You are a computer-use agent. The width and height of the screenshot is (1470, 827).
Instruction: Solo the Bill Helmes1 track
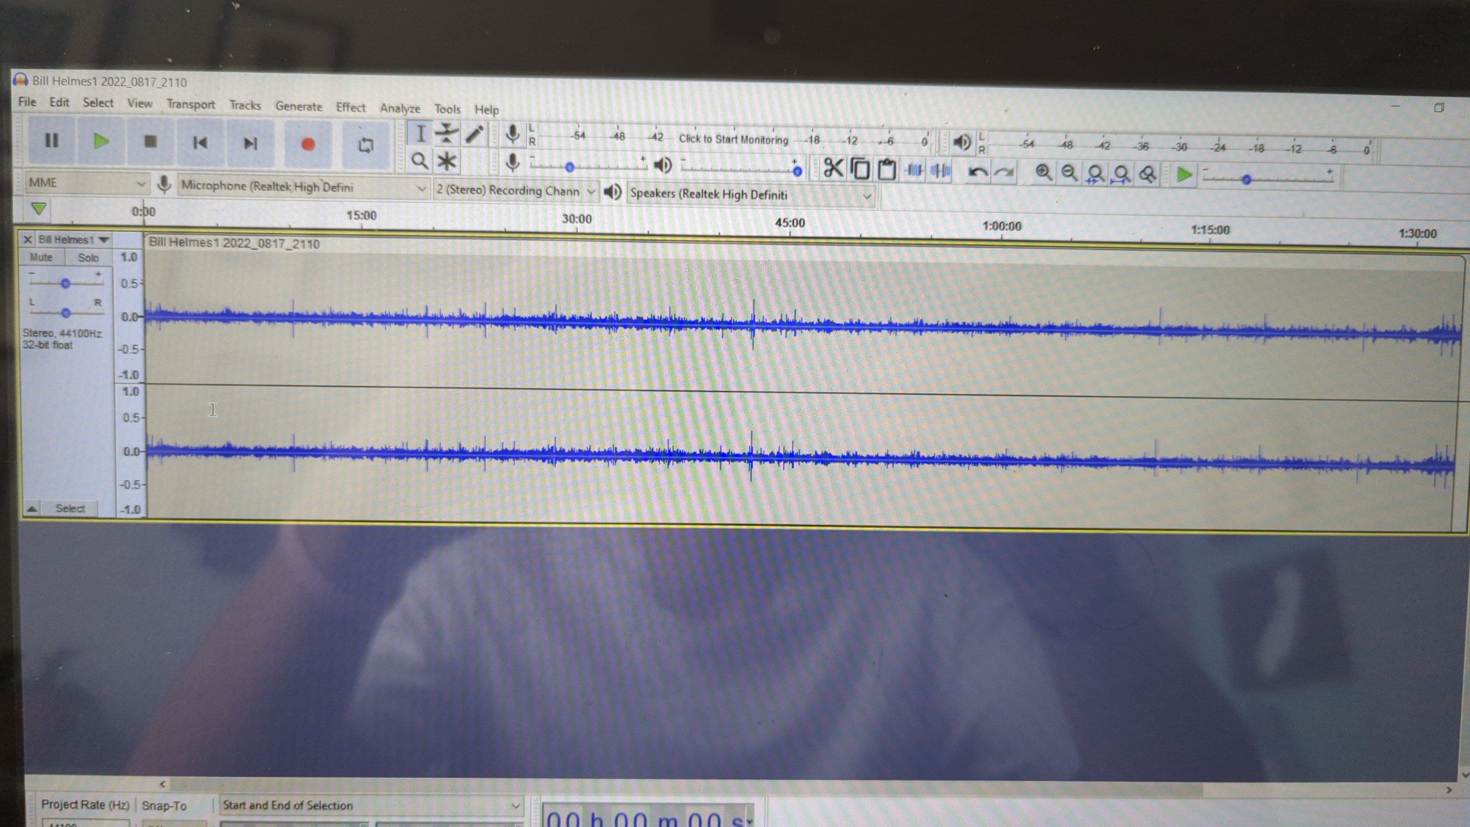pyautogui.click(x=88, y=258)
